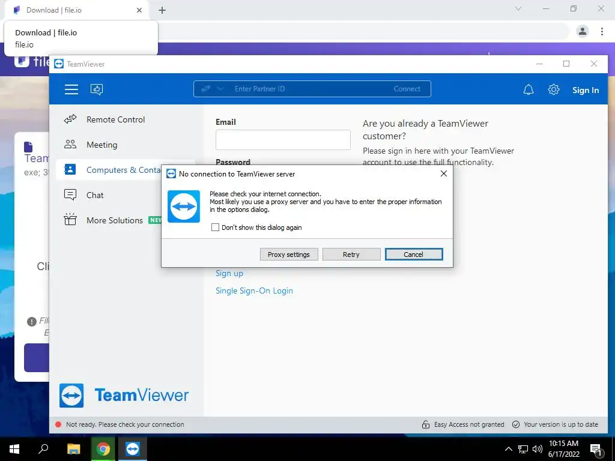Open Single Sign-On Login link

(254, 291)
